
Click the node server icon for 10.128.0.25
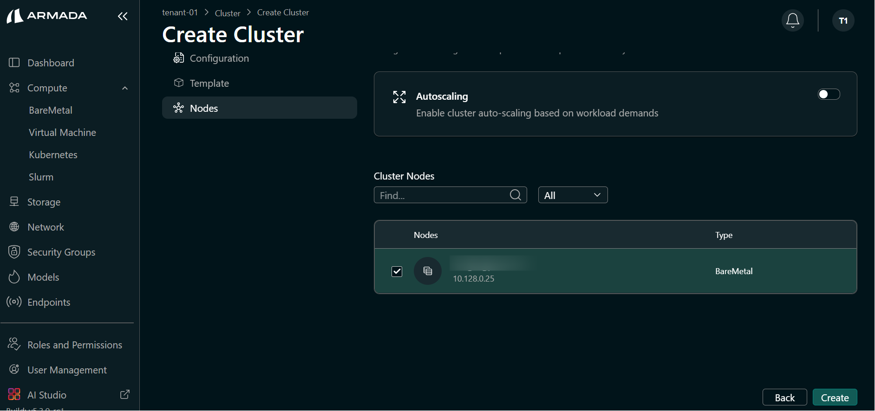point(428,271)
